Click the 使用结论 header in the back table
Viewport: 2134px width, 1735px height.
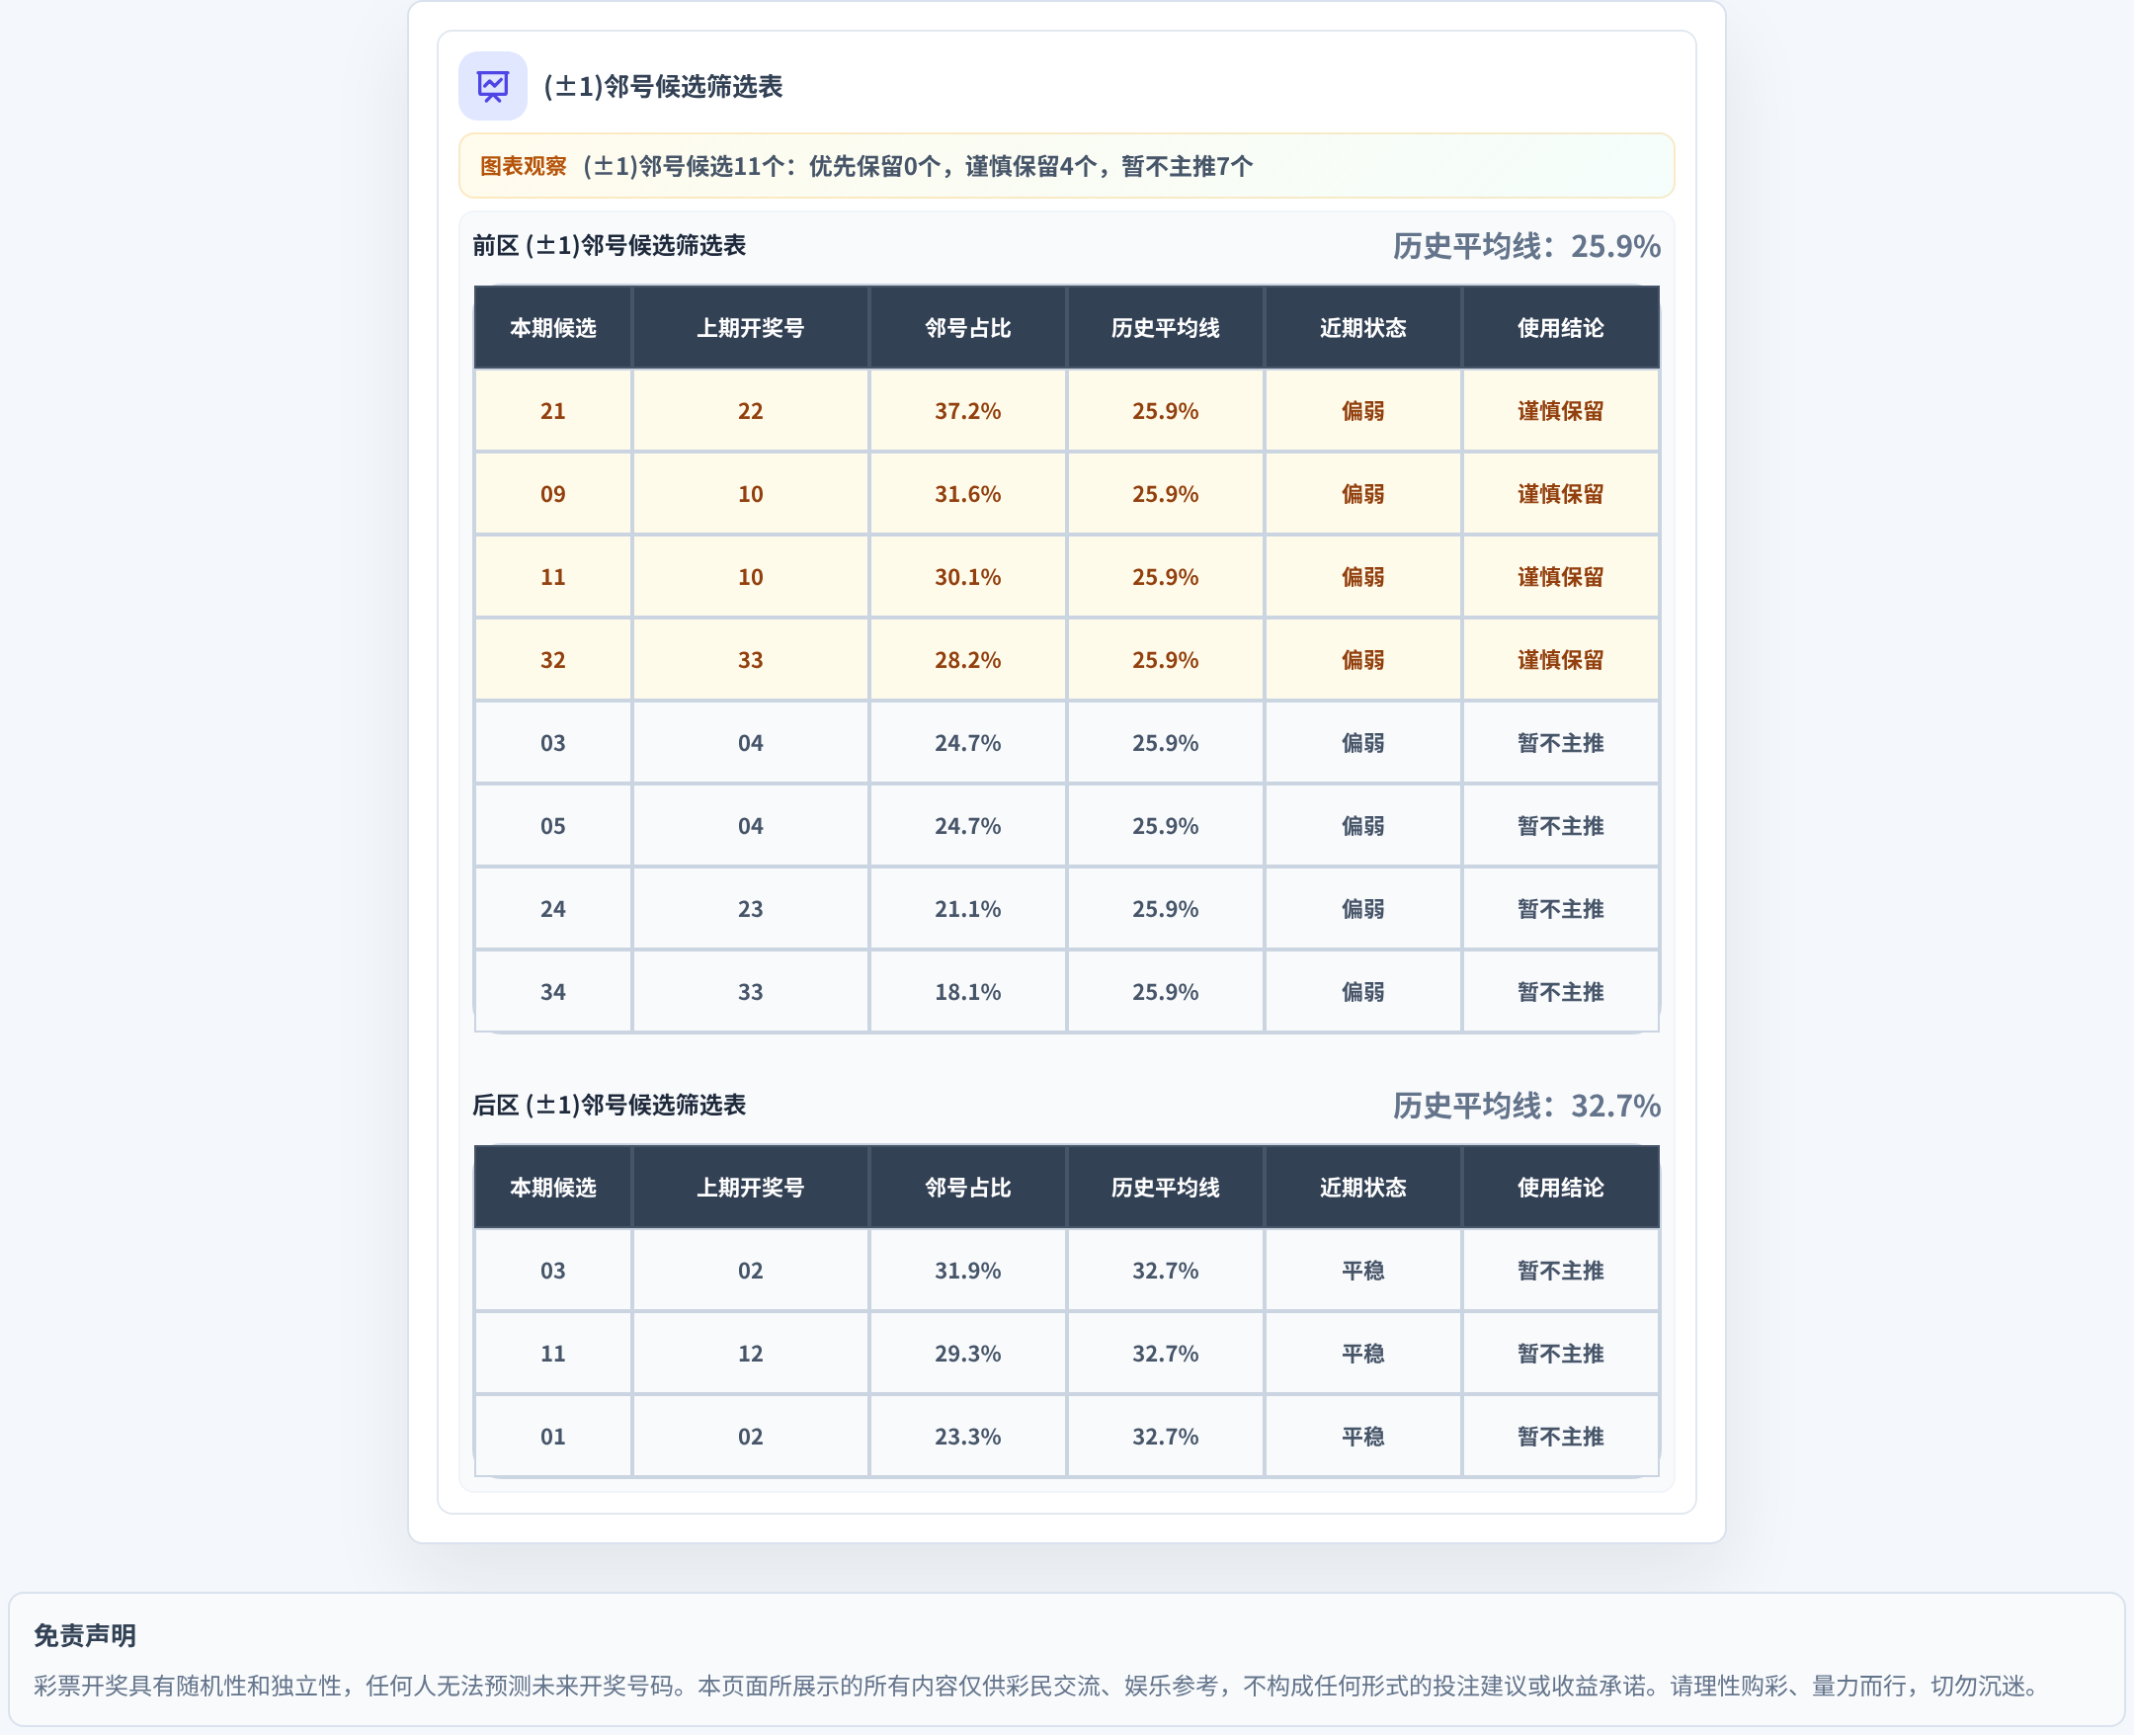tap(1561, 1188)
